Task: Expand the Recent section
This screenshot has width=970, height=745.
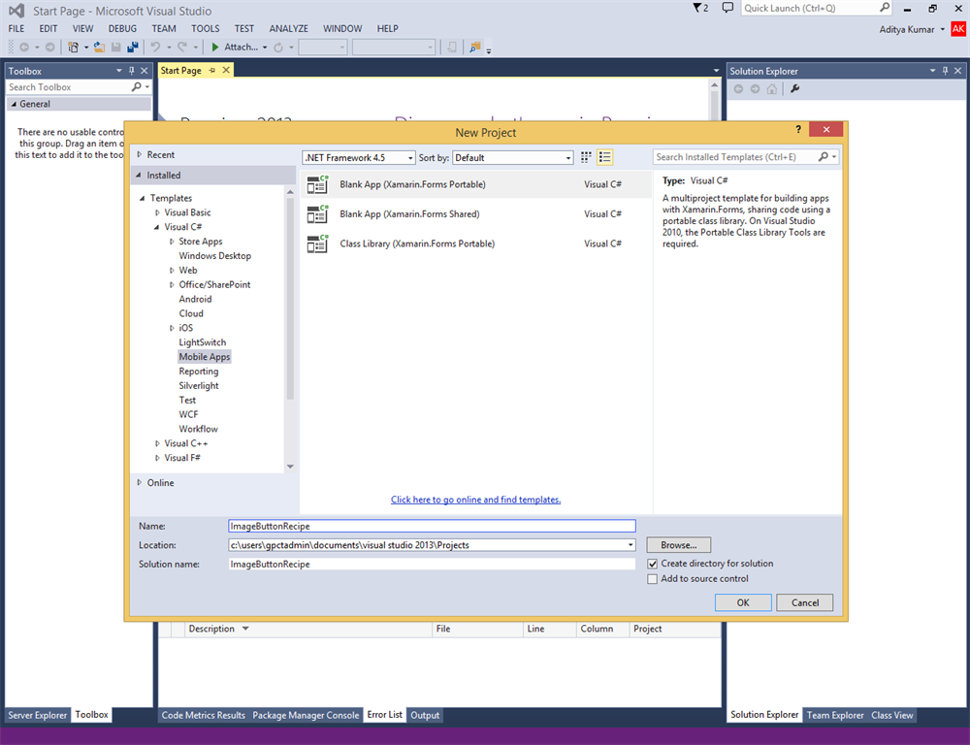Action: 140,154
